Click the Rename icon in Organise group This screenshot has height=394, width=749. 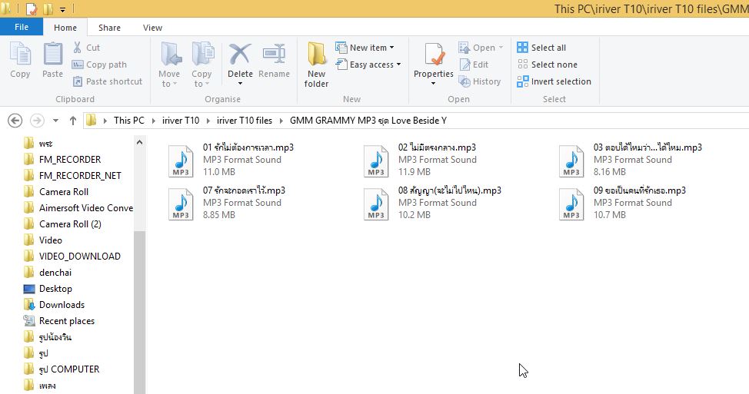pos(274,55)
